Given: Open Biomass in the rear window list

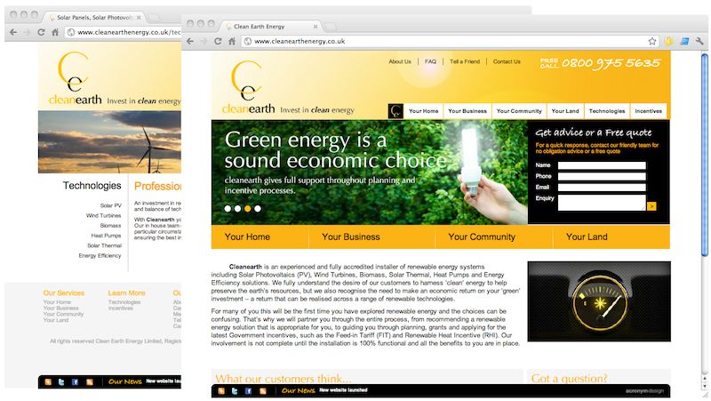Looking at the screenshot, I should click(110, 226).
